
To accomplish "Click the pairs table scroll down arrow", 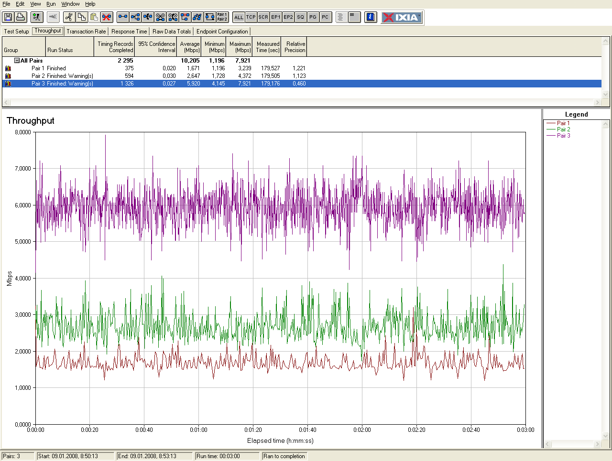I will coord(606,95).
